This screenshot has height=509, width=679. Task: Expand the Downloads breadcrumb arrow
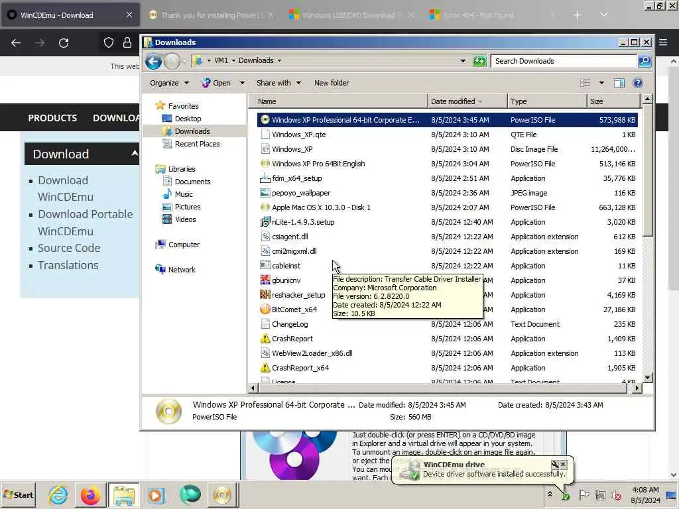click(279, 60)
